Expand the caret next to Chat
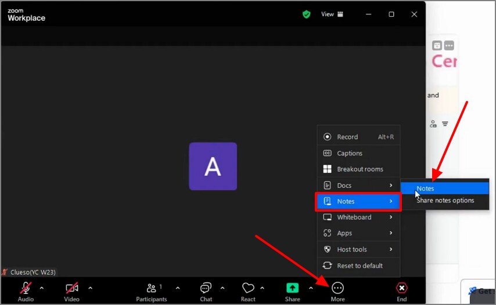This screenshot has height=305, width=496. [222, 288]
